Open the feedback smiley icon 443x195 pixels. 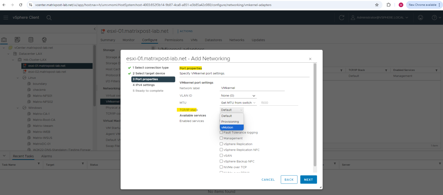[421, 17]
